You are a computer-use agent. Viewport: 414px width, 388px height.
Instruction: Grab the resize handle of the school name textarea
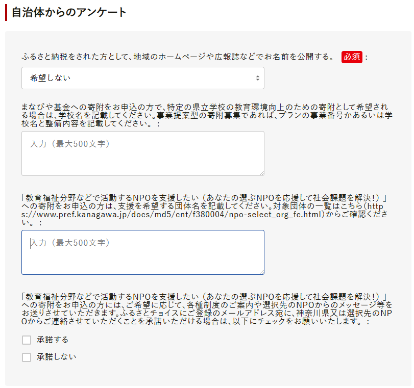click(x=261, y=173)
